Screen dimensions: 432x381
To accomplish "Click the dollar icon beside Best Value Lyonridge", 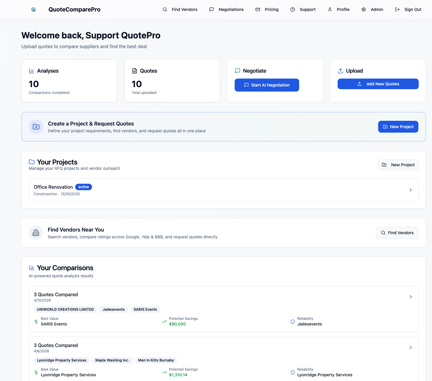I will (36, 372).
